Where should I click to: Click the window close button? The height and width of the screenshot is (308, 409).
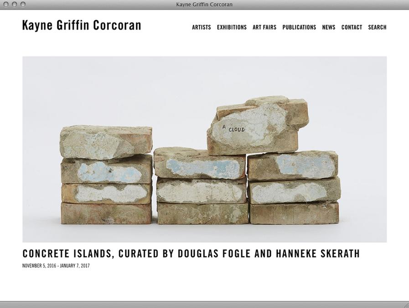click(x=6, y=5)
